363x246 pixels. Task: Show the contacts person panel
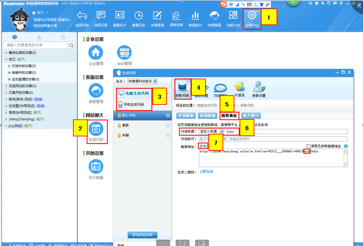(39, 37)
